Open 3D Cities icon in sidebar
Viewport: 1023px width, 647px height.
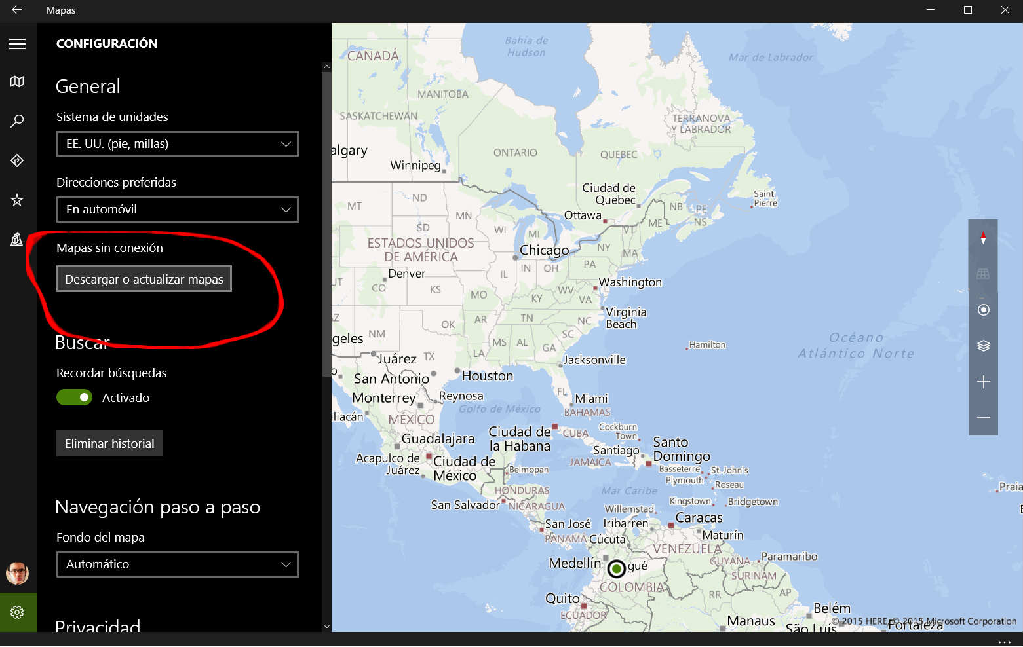point(18,239)
